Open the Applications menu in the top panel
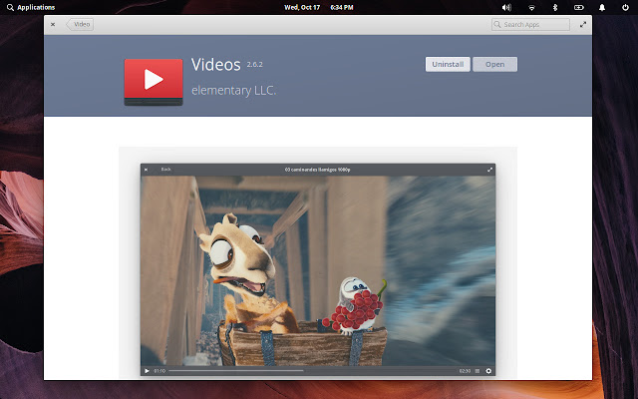Screen dimensions: 638x399 31,7
